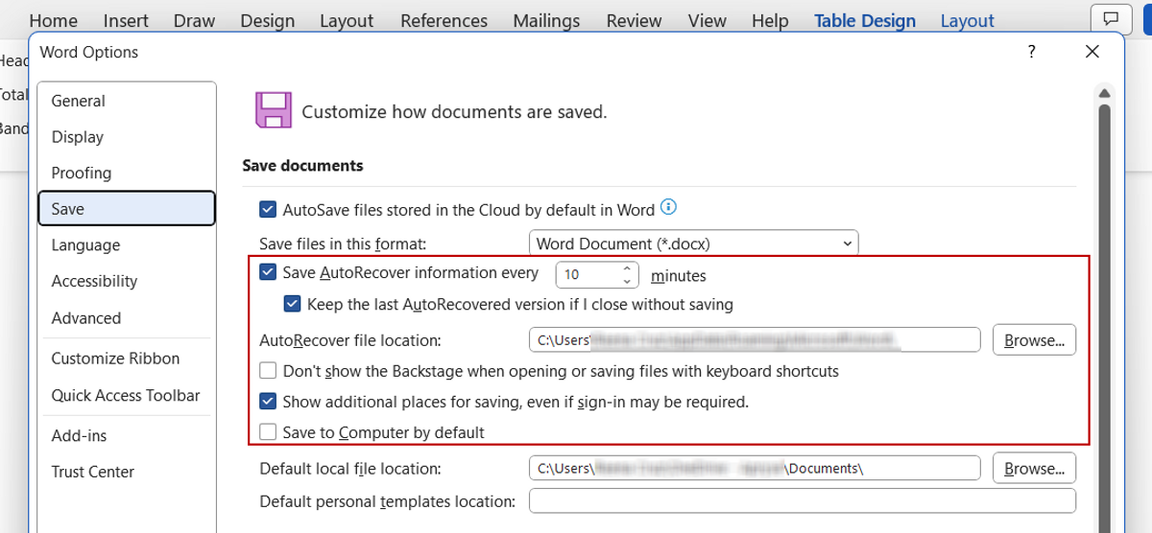Open the Help ribbon tab
The height and width of the screenshot is (533, 1152).
pyautogui.click(x=770, y=20)
